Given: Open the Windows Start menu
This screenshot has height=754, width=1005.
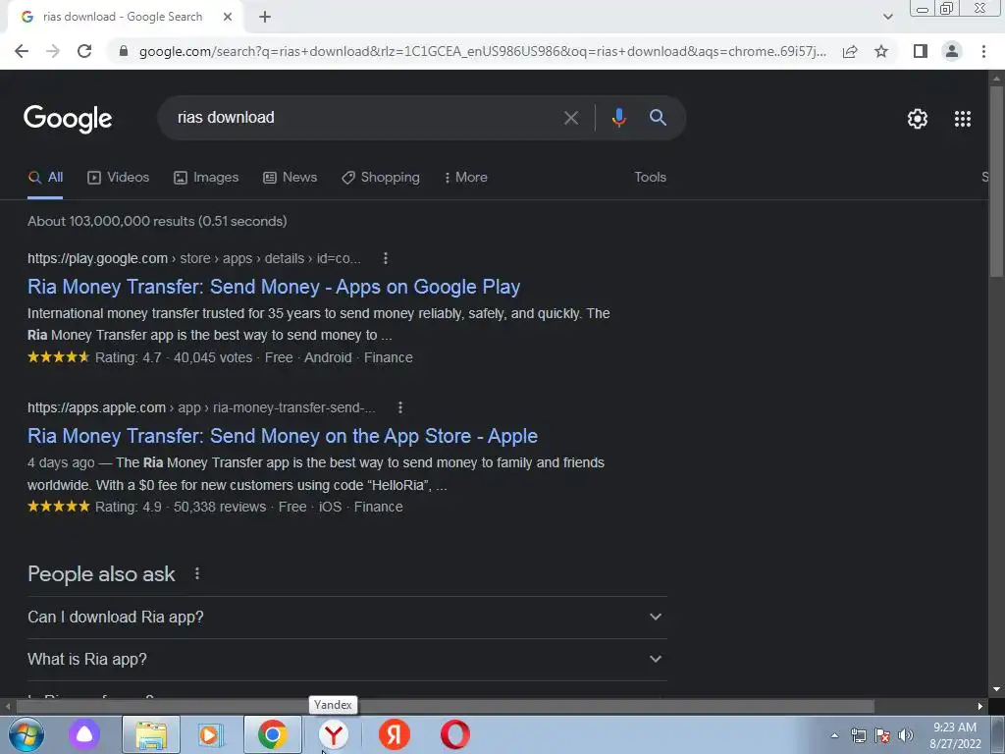Looking at the screenshot, I should [26, 734].
